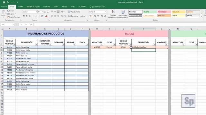
Task: Click the Insert function fx icon
Action: click(31, 24)
